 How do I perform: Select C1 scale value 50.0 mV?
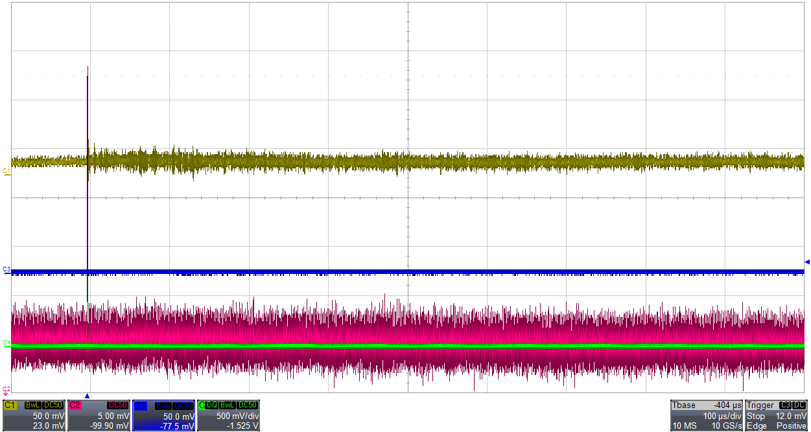49,416
